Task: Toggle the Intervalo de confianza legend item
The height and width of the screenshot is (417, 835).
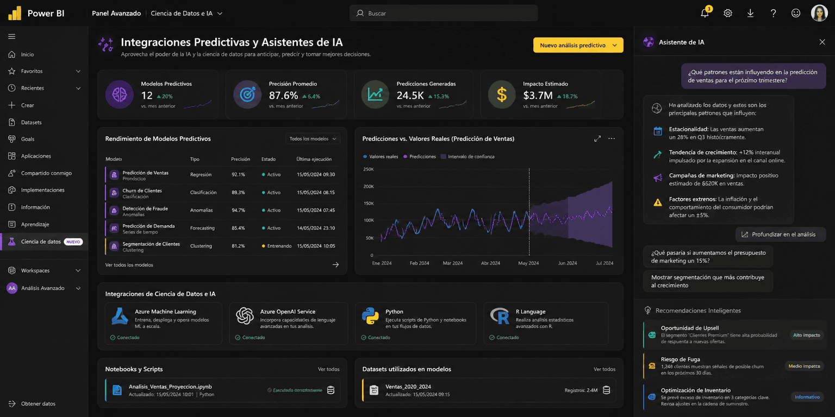Action: tap(468, 156)
